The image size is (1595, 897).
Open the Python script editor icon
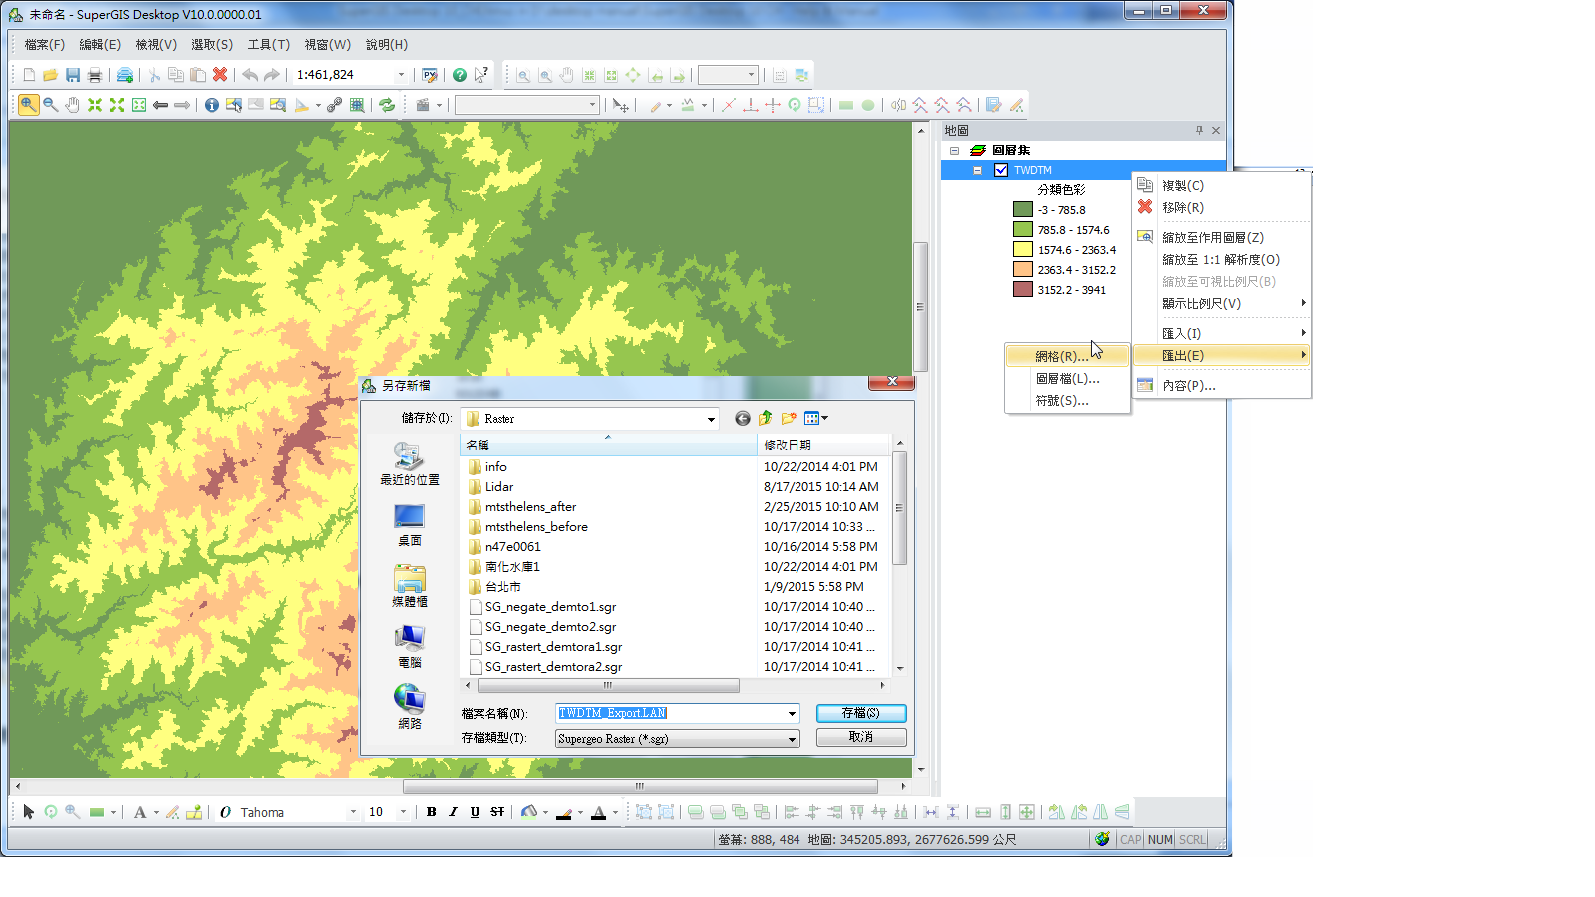tap(430, 75)
